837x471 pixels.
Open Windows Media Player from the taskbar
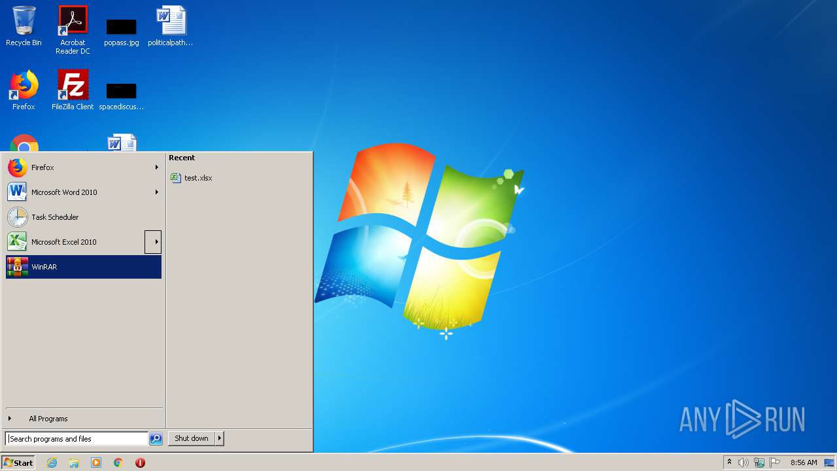[x=96, y=462]
